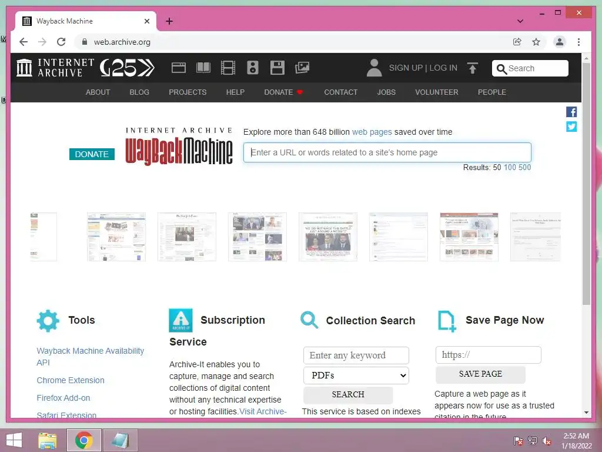Image resolution: width=602 pixels, height=452 pixels.
Task: Focus the Wayback URL search field
Action: point(387,152)
